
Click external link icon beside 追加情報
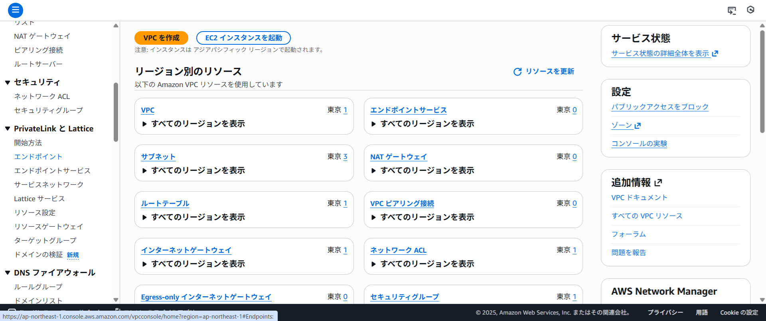(658, 182)
